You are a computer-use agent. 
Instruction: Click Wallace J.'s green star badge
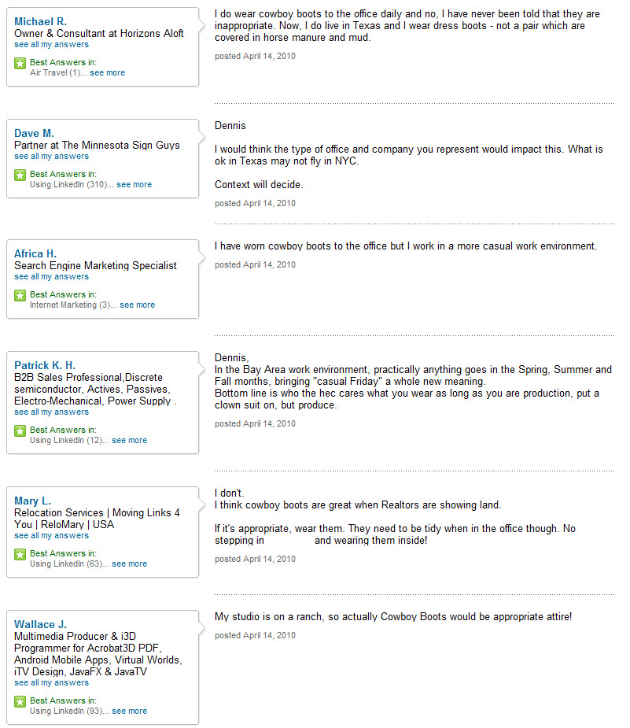[x=20, y=701]
